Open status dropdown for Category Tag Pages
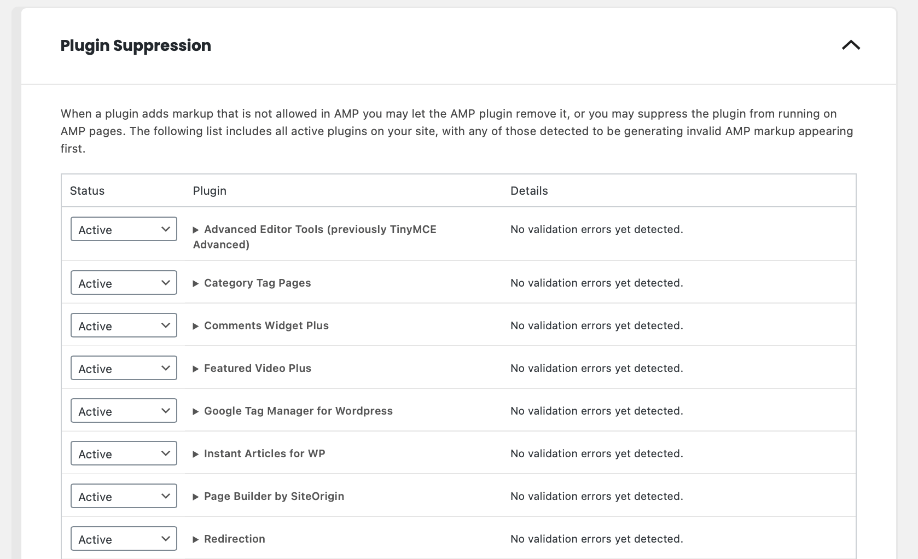 tap(124, 283)
